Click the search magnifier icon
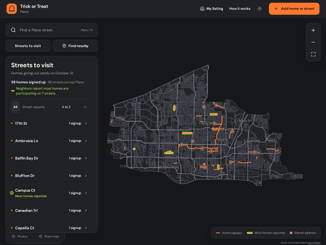Image resolution: width=326 pixels, height=245 pixels. click(x=13, y=30)
